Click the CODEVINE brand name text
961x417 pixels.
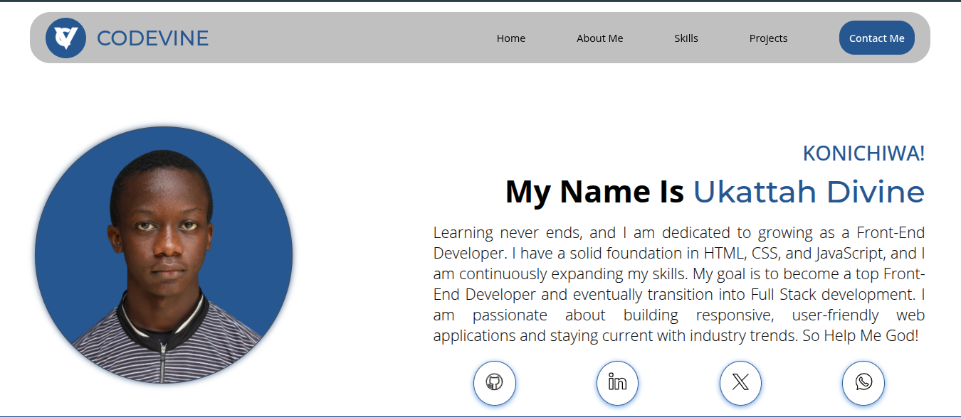click(x=152, y=38)
